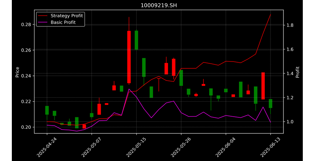The height and width of the screenshot is (161, 315).
Task: Click the 1.4 profit tick label
Action: 290,73
